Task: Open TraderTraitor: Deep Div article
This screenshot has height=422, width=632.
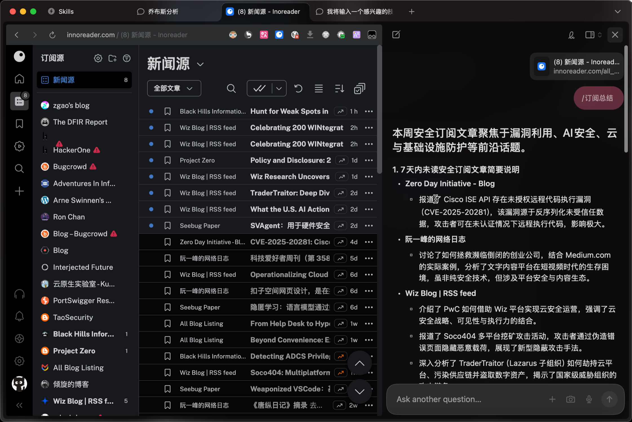Action: pyautogui.click(x=290, y=193)
